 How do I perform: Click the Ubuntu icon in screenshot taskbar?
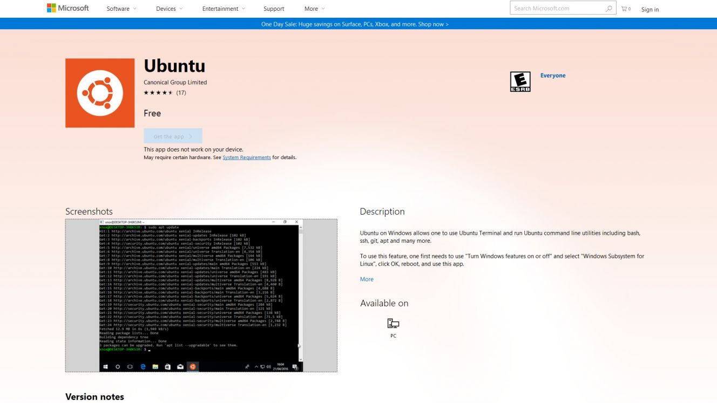[193, 367]
